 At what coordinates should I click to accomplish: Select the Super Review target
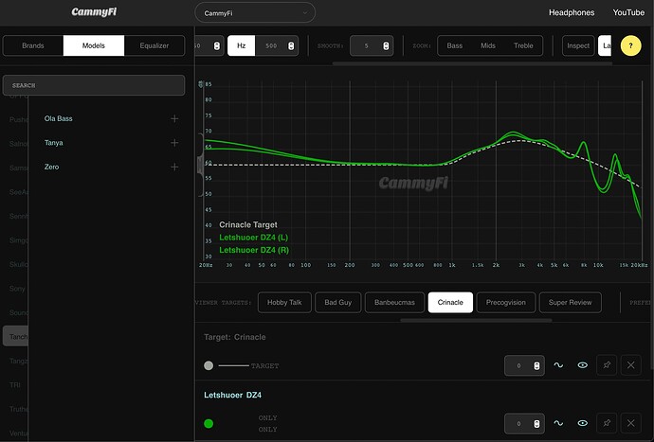click(570, 303)
